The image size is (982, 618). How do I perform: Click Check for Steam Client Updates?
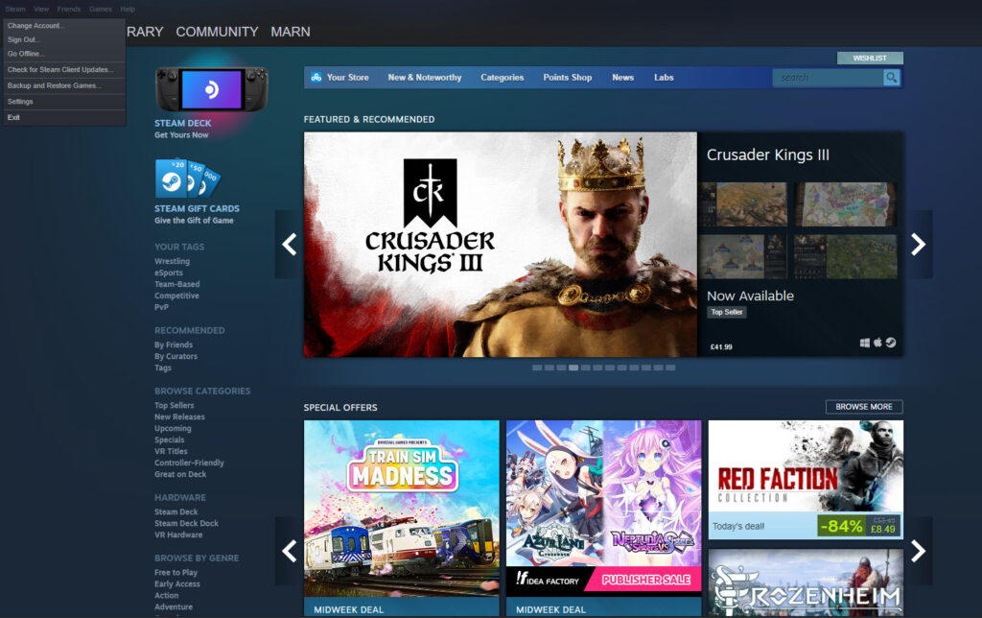click(59, 69)
